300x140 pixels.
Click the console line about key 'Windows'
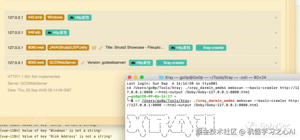point(51,131)
